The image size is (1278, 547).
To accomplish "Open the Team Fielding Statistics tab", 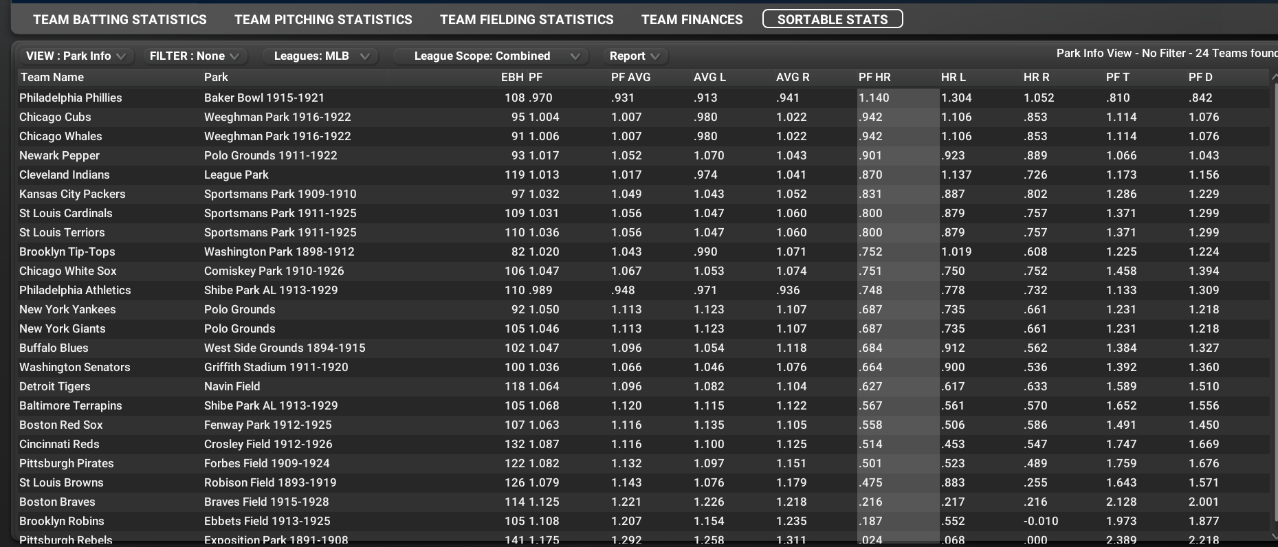I will tap(527, 19).
